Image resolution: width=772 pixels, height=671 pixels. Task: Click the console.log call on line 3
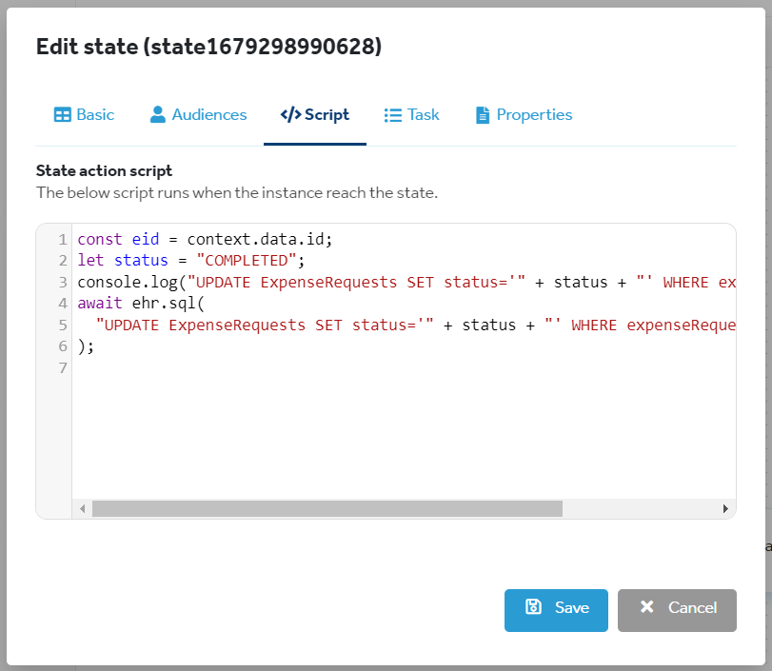pos(406,282)
